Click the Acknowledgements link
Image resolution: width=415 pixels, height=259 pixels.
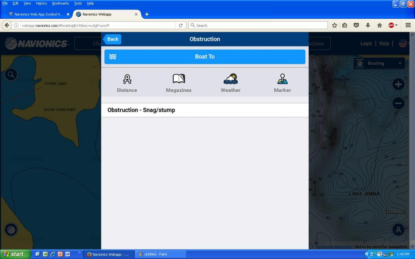tap(334, 247)
